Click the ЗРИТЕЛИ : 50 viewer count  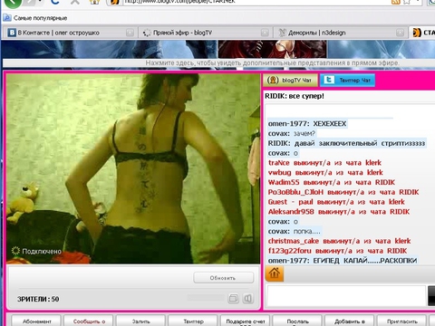[x=38, y=299]
